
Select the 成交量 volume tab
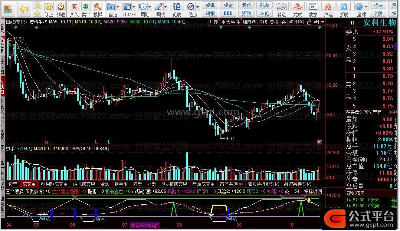29,184
